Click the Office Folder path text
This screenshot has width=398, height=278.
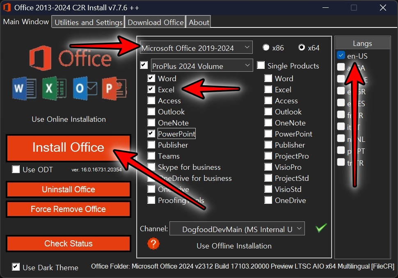[242, 267]
